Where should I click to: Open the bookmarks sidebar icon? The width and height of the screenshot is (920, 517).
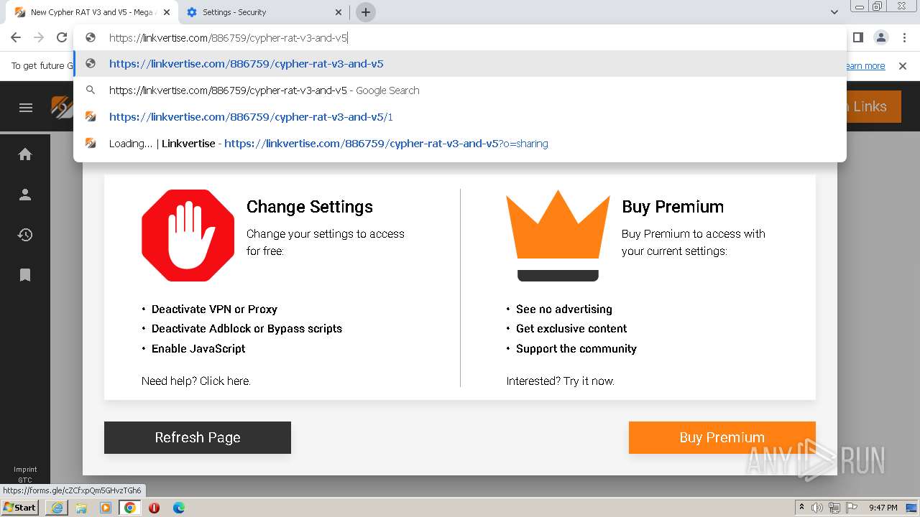[25, 275]
